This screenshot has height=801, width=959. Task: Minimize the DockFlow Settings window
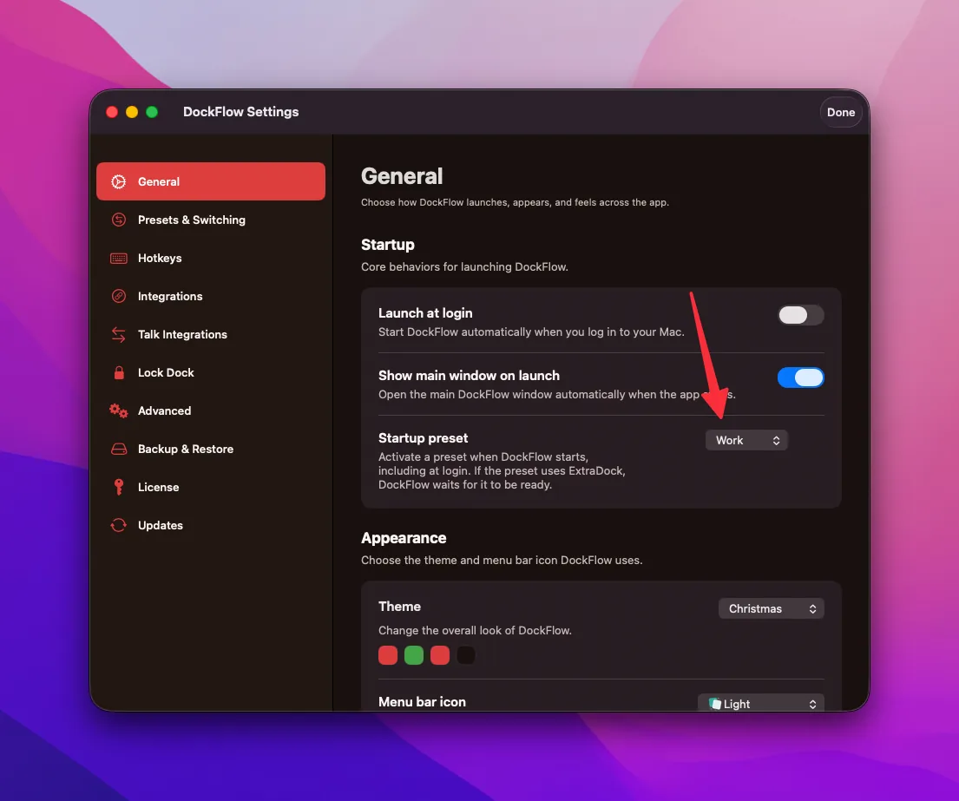coord(132,112)
